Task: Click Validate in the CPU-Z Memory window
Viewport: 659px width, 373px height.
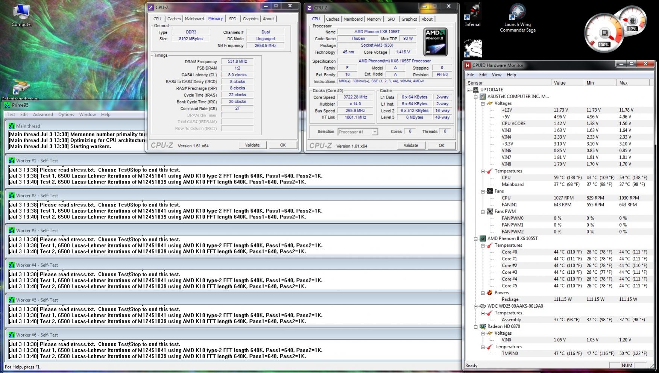Action: (x=252, y=145)
